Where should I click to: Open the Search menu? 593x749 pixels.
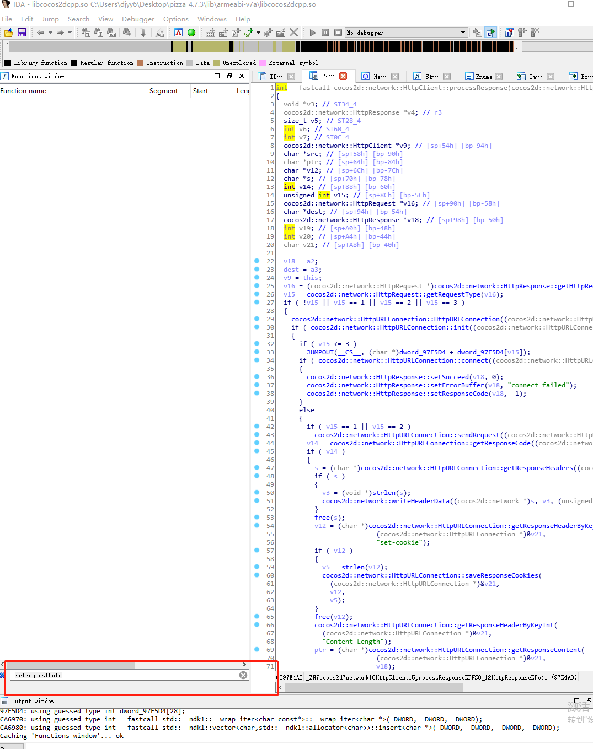(78, 19)
